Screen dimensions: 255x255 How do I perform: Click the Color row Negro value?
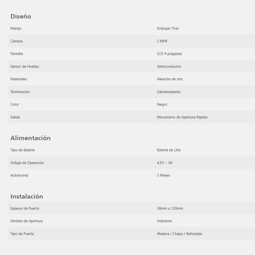pyautogui.click(x=162, y=105)
